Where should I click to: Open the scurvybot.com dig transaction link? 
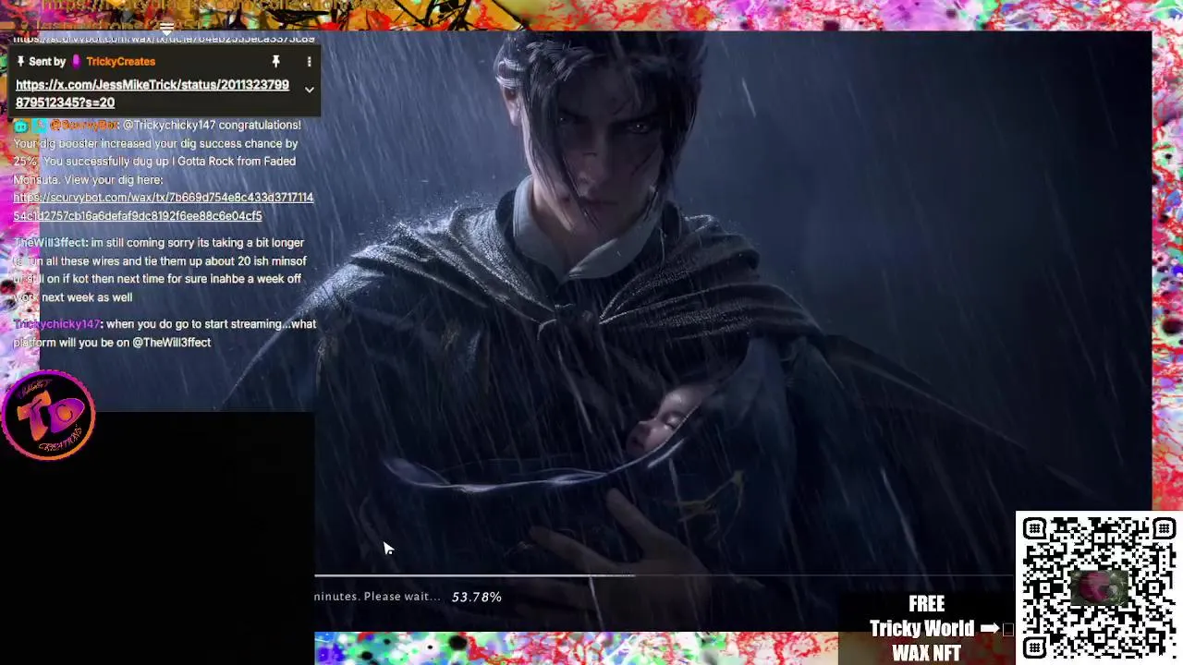click(164, 207)
